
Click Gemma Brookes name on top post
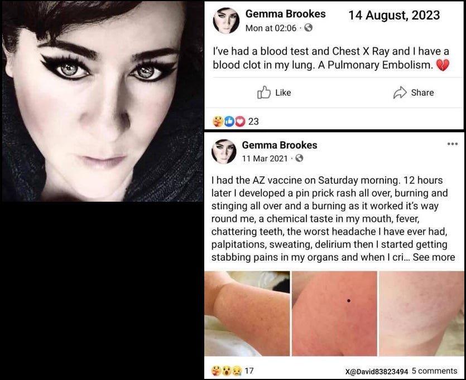pyautogui.click(x=285, y=13)
